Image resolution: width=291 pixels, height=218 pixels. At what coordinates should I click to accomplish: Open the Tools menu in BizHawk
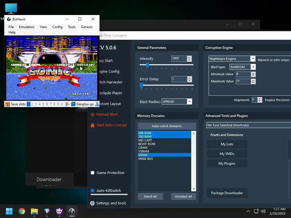(x=72, y=27)
